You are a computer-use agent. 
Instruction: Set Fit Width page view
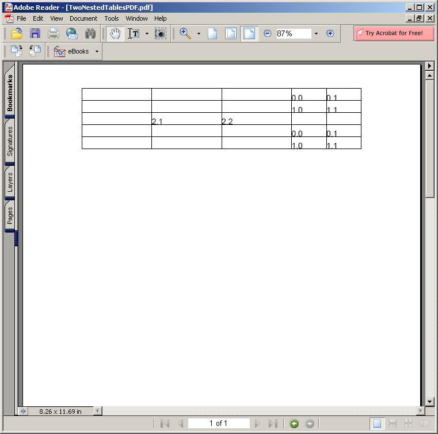pyautogui.click(x=249, y=33)
